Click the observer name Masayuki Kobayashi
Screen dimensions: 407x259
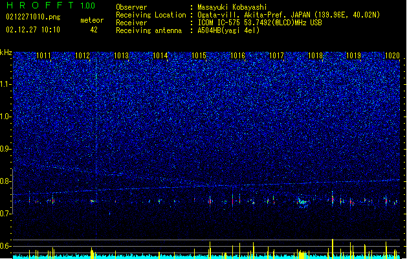232,7
